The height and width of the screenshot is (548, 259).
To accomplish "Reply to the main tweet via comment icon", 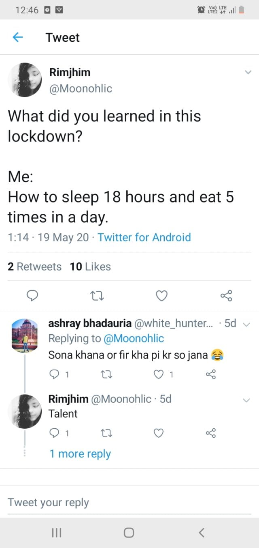I will 32,296.
